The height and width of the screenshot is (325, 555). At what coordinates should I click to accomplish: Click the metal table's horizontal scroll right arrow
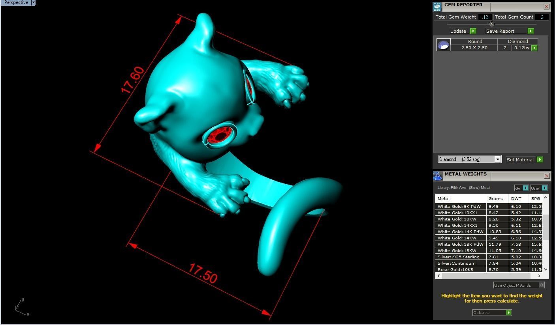coord(539,276)
